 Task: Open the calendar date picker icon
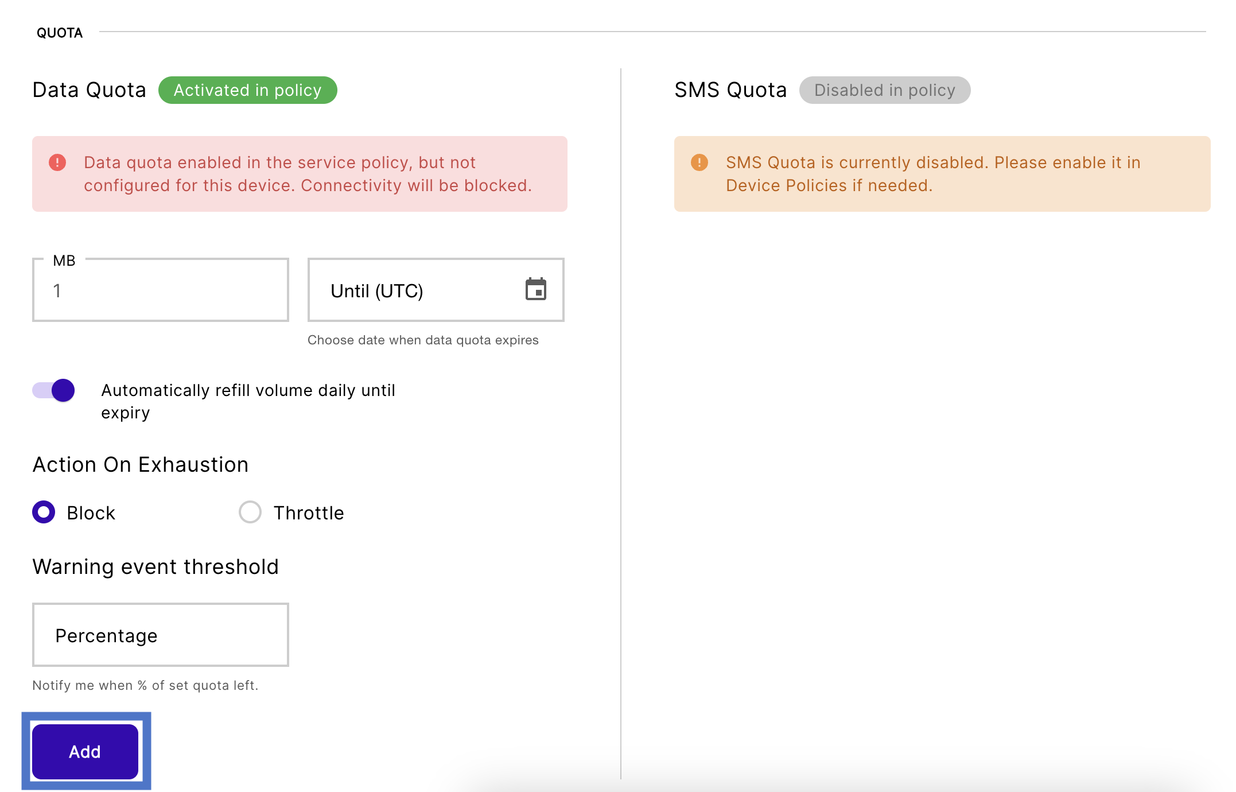coord(535,289)
